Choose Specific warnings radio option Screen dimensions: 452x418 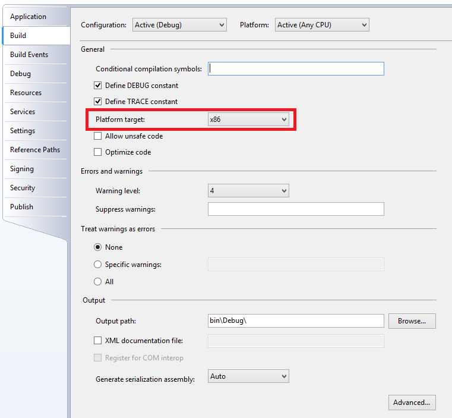[x=98, y=265]
